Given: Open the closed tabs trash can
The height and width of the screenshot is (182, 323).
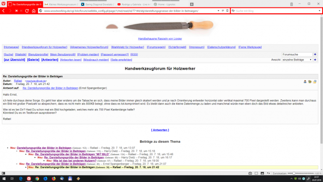Looking at the screenshot, I should pyautogui.click(x=292, y=4).
